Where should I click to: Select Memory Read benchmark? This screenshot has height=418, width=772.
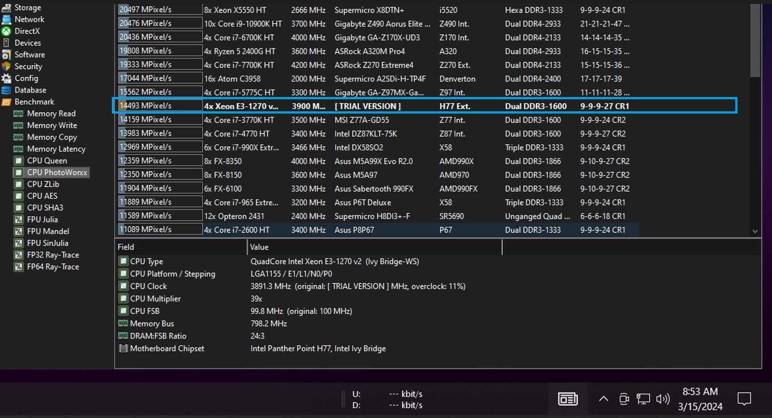[51, 114]
